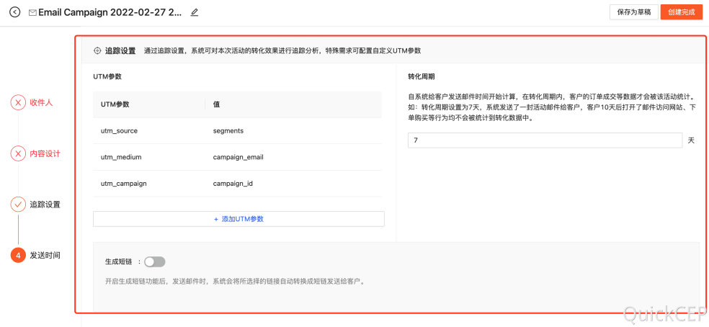Click the utm_campaign parameter name
The height and width of the screenshot is (327, 709).
pyautogui.click(x=123, y=184)
